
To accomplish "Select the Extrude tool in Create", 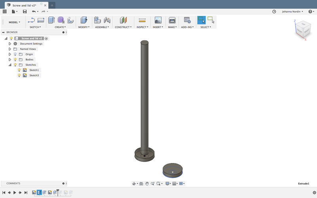I will [52, 20].
